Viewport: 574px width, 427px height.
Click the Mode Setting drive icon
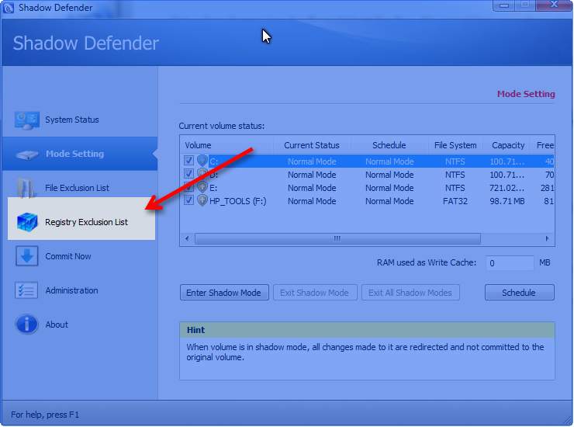26,154
